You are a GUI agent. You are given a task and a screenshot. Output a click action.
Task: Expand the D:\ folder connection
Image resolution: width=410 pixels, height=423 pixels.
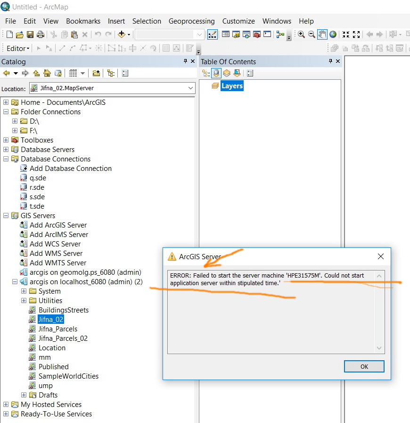tap(15, 121)
